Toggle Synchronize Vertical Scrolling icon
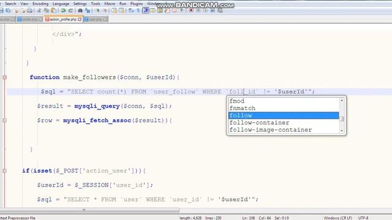The height and width of the screenshot is (220, 392). [x=114, y=10]
